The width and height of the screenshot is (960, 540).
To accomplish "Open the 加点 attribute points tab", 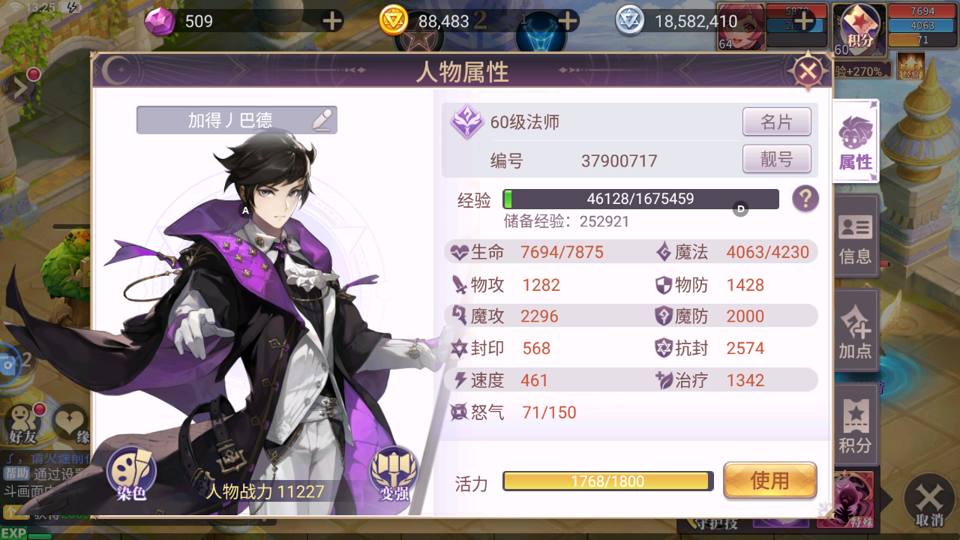I will (855, 331).
